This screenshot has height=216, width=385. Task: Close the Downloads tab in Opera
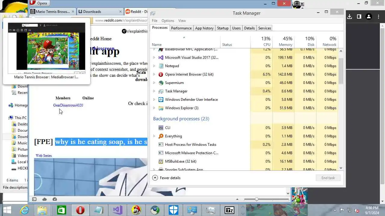[120, 12]
